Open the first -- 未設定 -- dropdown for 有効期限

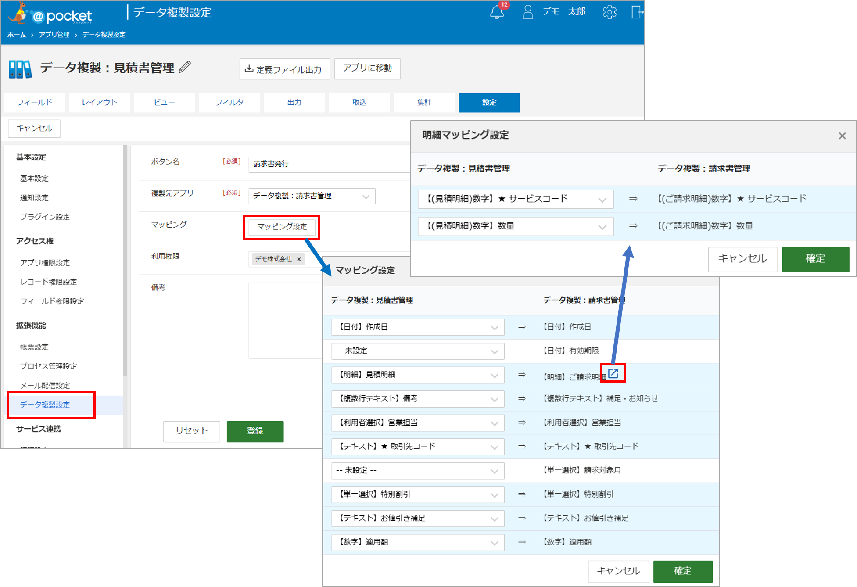[418, 351]
